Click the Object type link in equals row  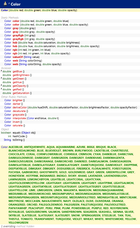pos(26,133)
